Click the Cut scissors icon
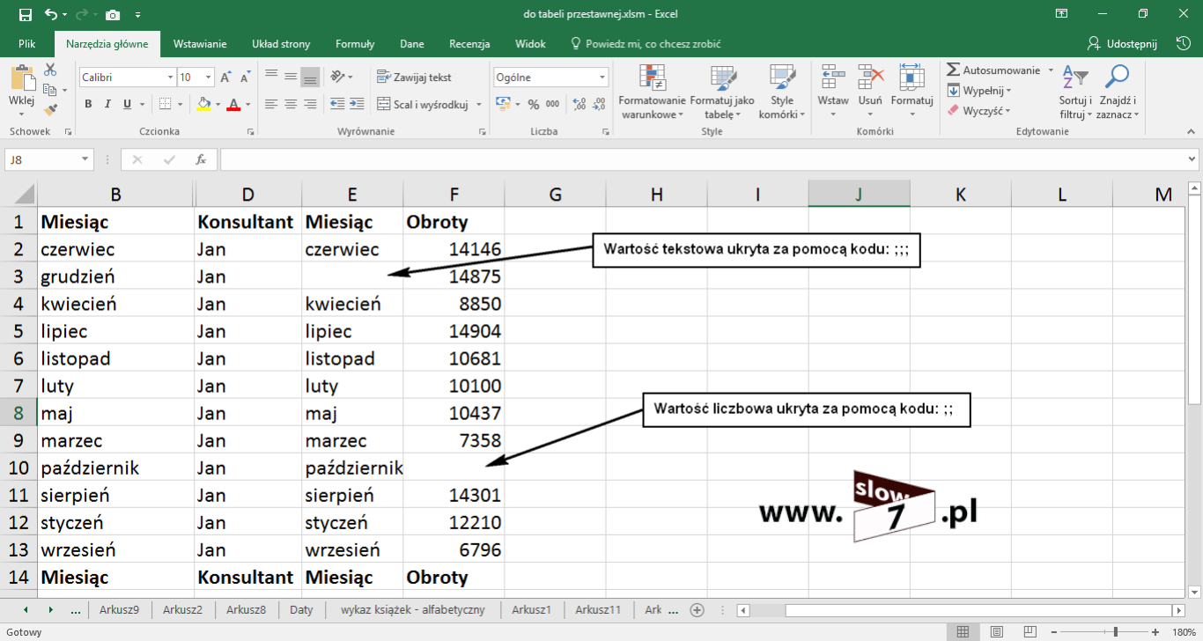 pyautogui.click(x=50, y=70)
